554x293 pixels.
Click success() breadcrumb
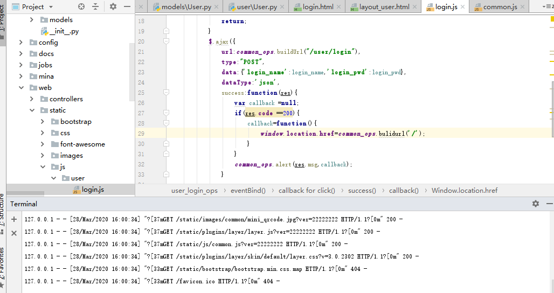(362, 191)
